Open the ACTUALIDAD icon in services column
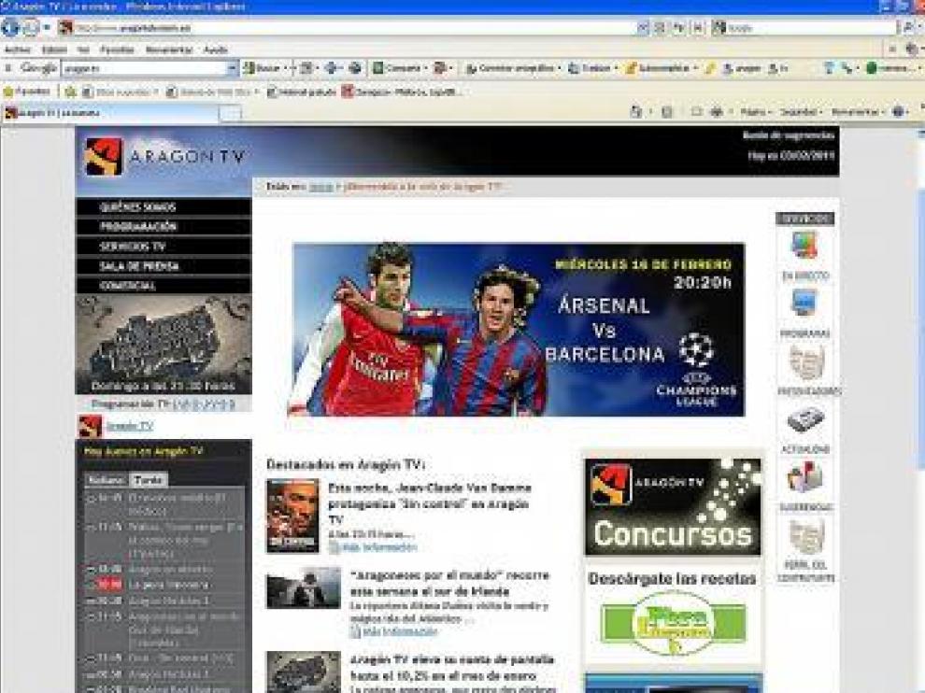Image resolution: width=925 pixels, height=693 pixels. click(805, 420)
